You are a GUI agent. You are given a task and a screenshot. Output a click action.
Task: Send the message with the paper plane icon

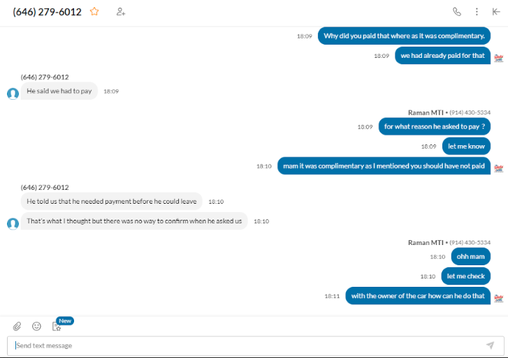(490, 345)
